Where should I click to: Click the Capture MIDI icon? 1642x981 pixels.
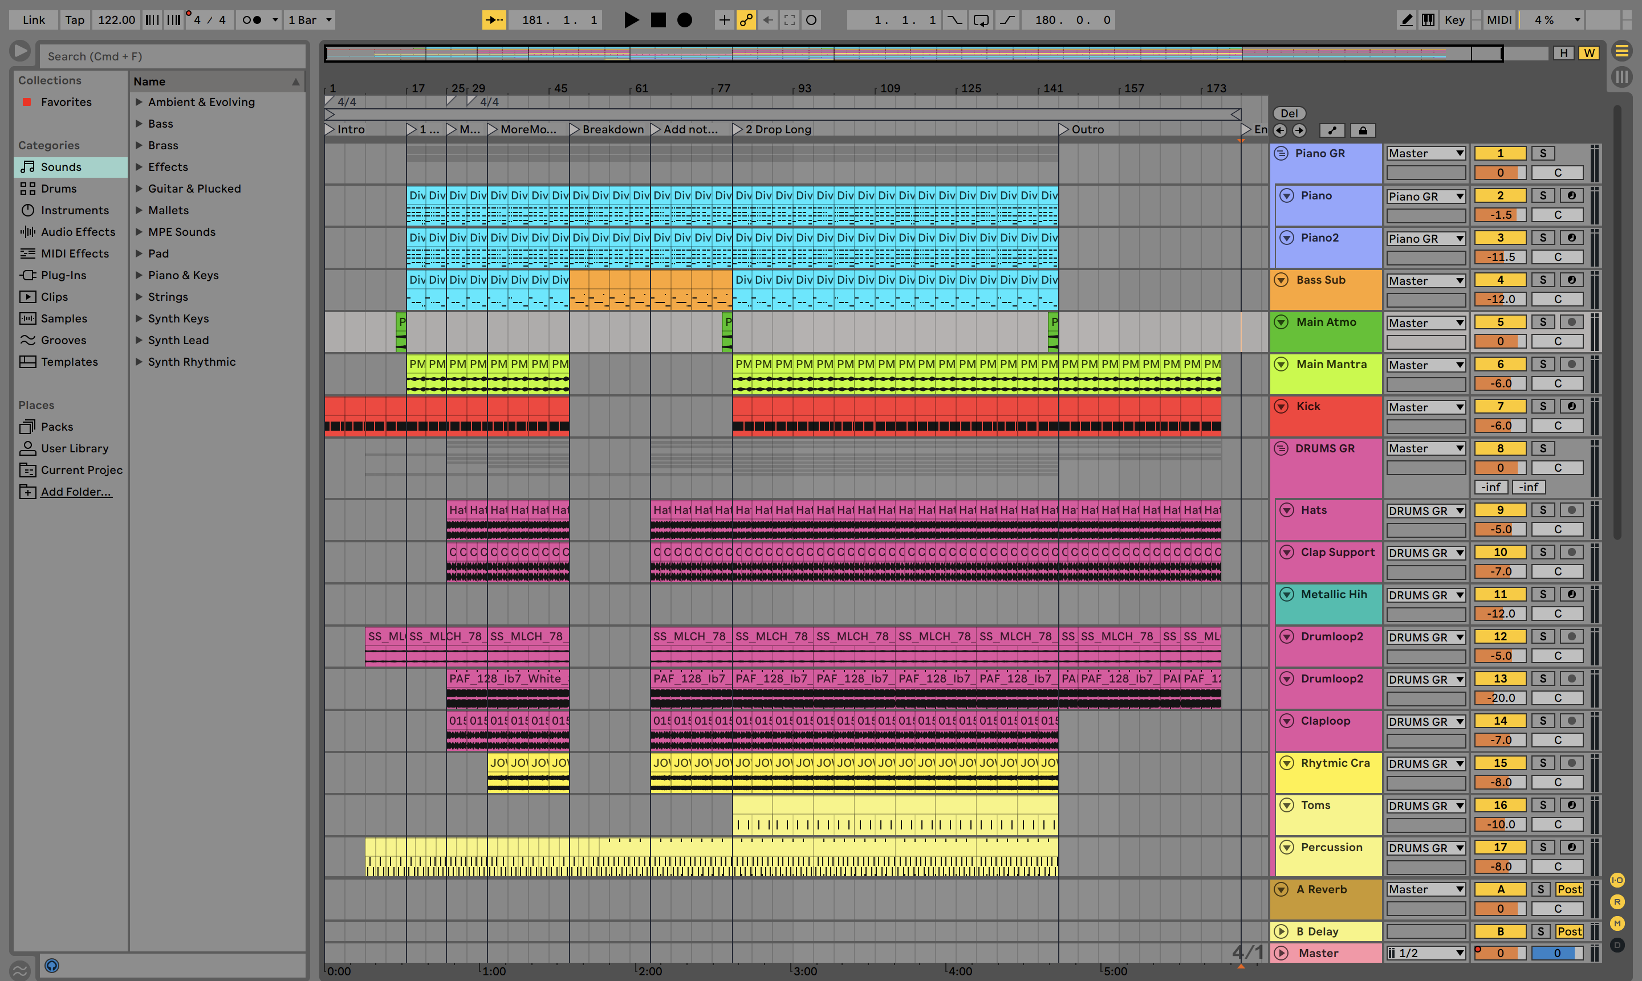790,20
